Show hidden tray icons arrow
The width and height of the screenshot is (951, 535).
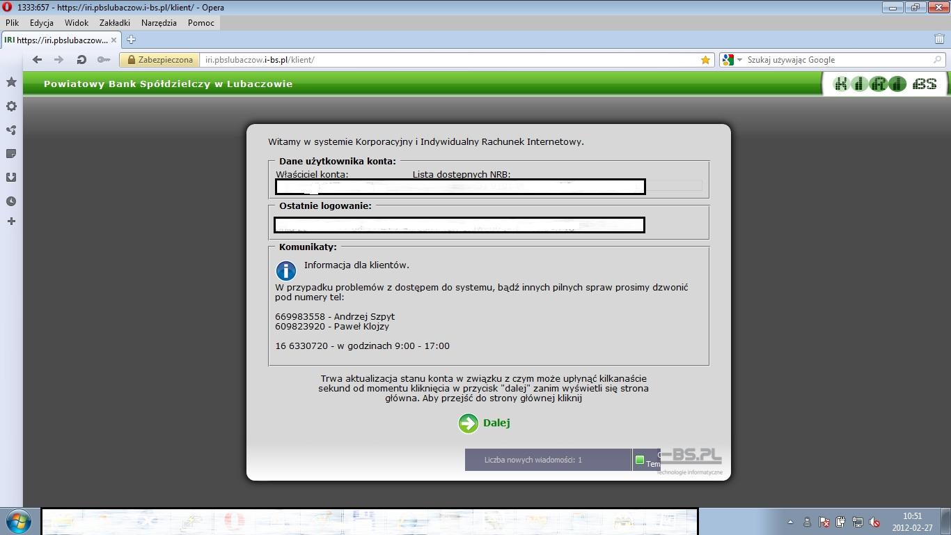(790, 522)
